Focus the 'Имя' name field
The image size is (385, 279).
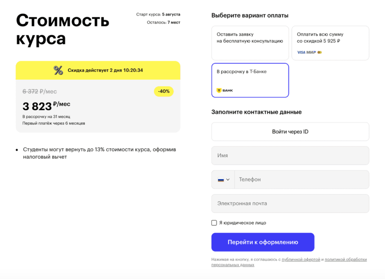pos(290,156)
